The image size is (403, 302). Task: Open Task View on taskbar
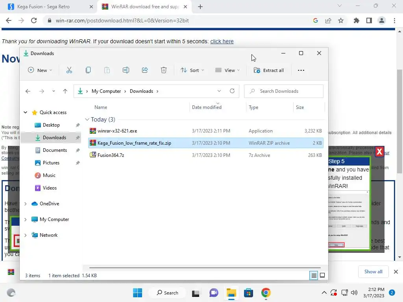click(x=196, y=293)
